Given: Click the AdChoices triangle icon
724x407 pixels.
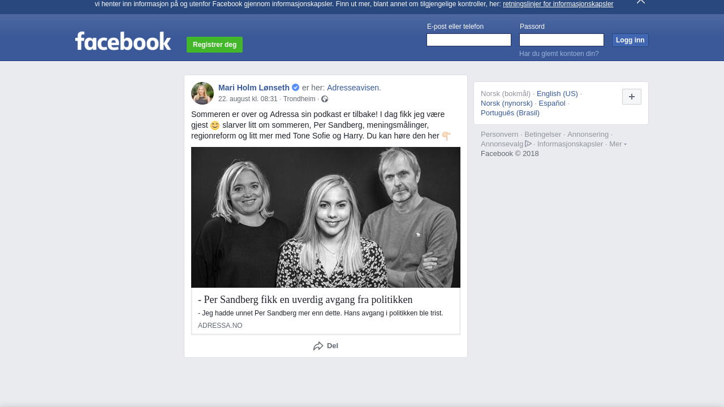Looking at the screenshot, I should coord(528,144).
